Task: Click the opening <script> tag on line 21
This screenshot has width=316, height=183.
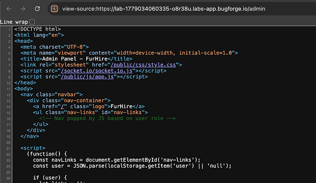Action: coord(33,148)
